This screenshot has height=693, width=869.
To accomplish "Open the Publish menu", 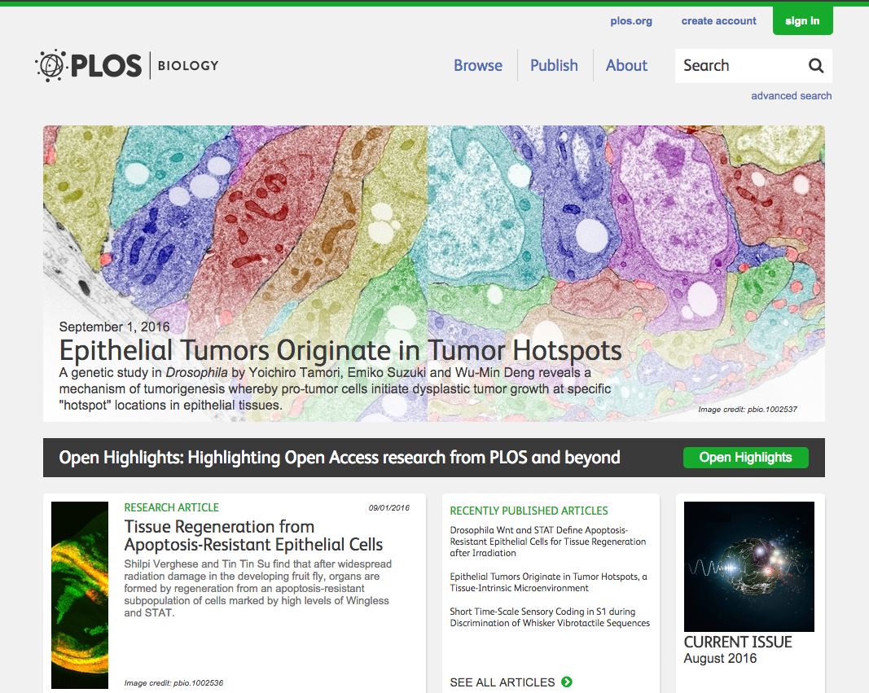I will 554,65.
